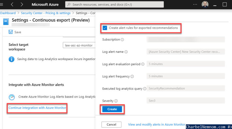
Task: Save the continuous export settings
Action: tap(15, 32)
